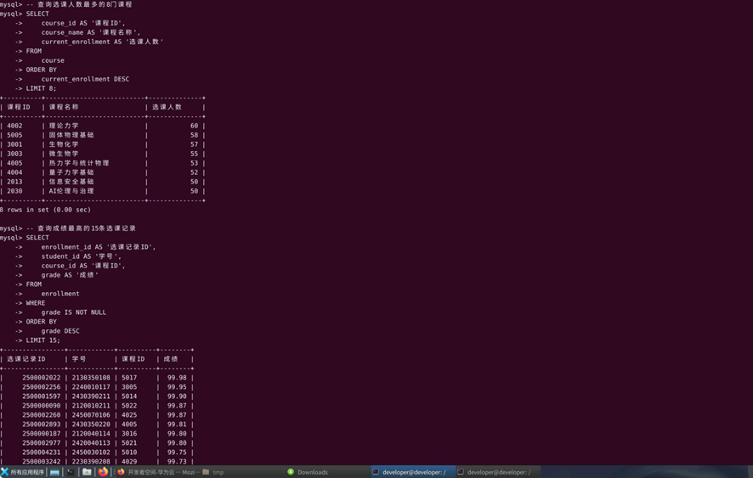753x478 pixels.
Task: Click the '8 rows in set' message
Action: pos(45,210)
